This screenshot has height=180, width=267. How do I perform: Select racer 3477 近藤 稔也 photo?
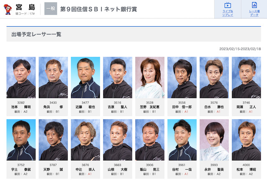point(86,77)
